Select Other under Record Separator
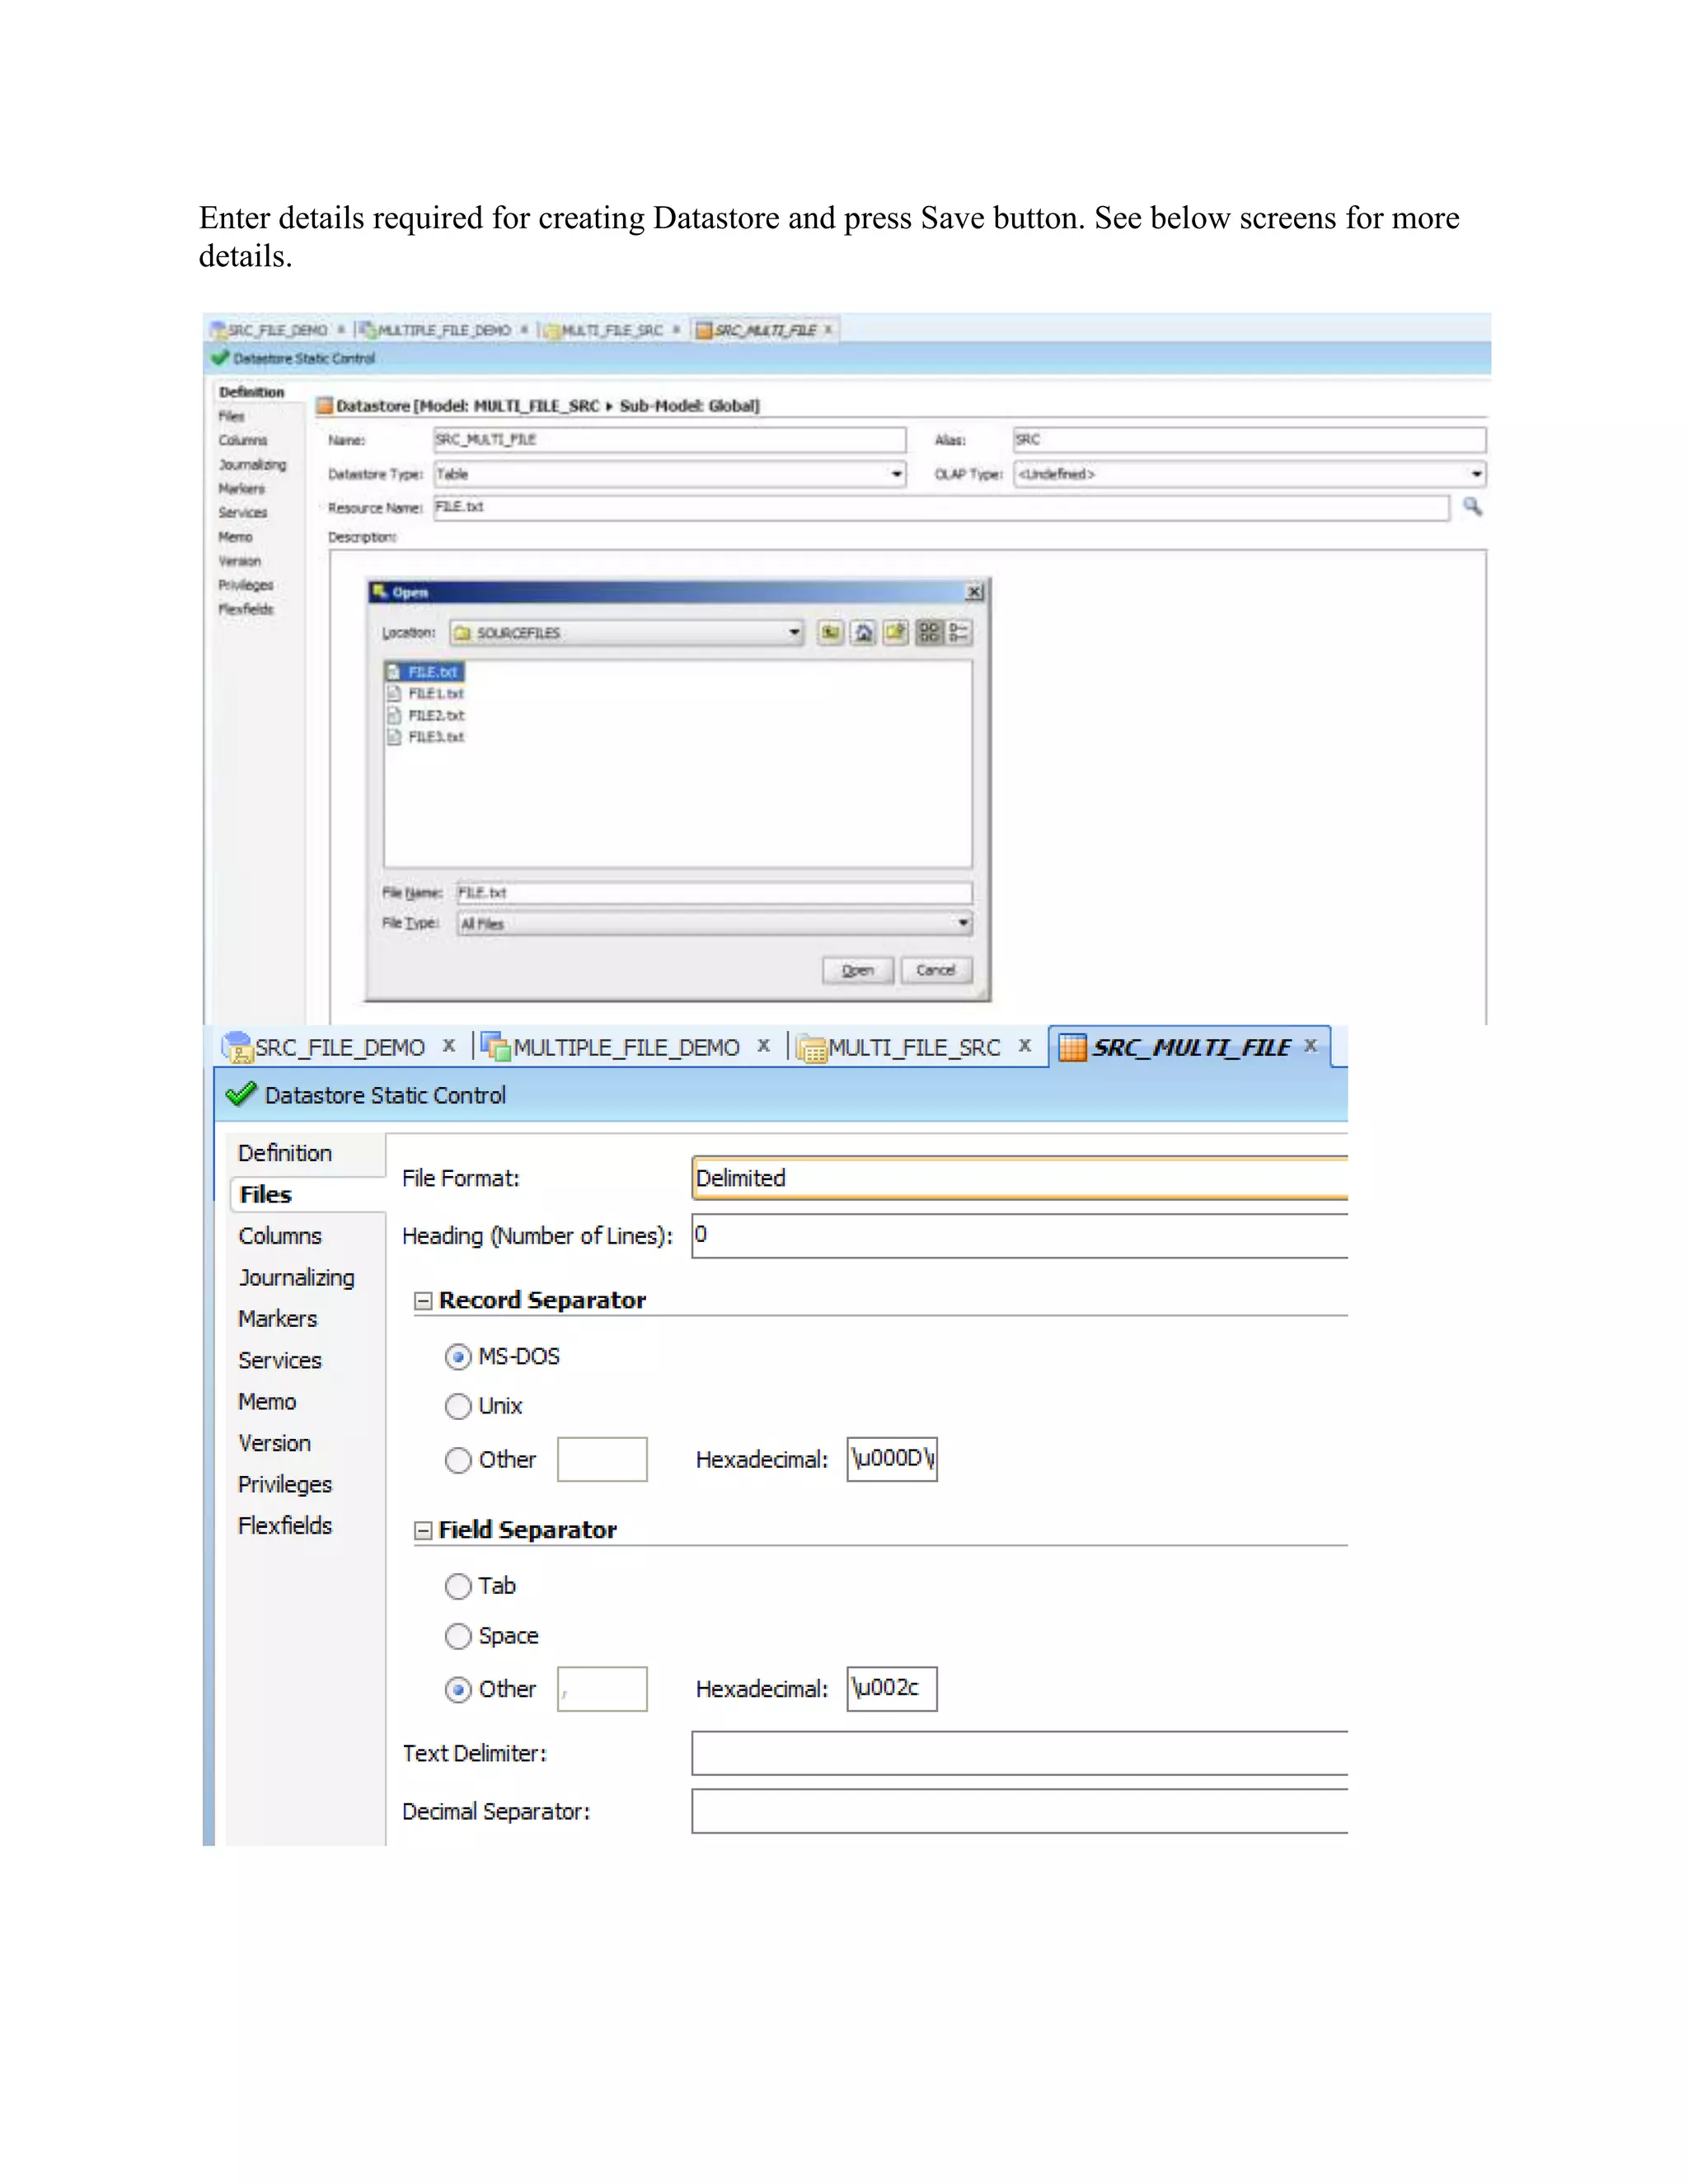Image resolution: width=1688 pixels, height=2184 pixels. point(458,1460)
